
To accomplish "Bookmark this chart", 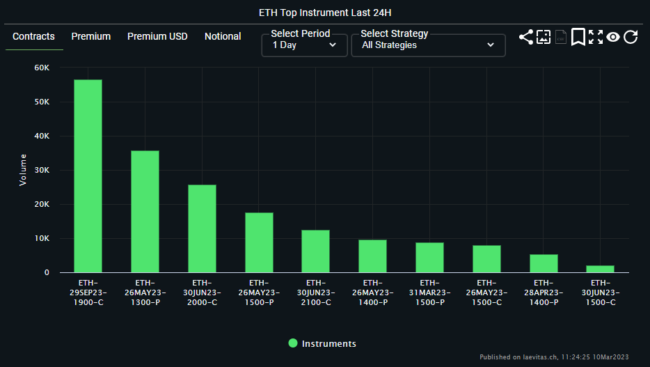I will 578,37.
